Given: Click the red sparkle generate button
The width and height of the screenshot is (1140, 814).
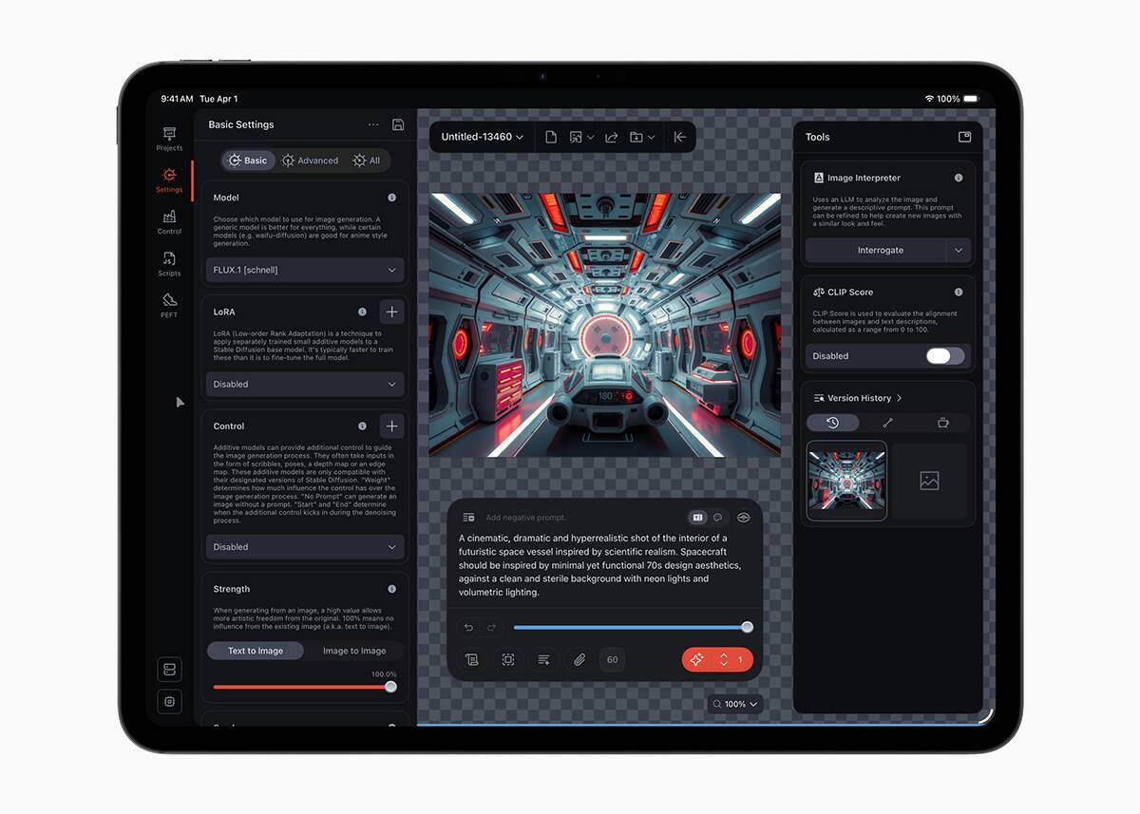Looking at the screenshot, I should (x=697, y=659).
